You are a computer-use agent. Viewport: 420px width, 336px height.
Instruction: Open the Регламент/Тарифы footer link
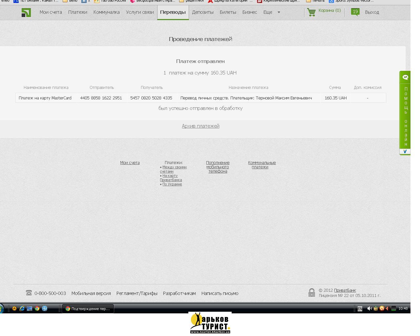(x=136, y=293)
